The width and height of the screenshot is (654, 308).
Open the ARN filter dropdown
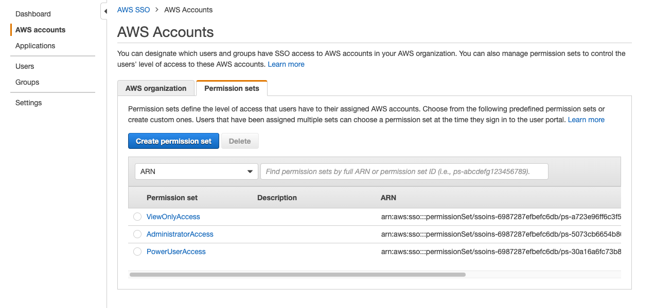point(196,171)
